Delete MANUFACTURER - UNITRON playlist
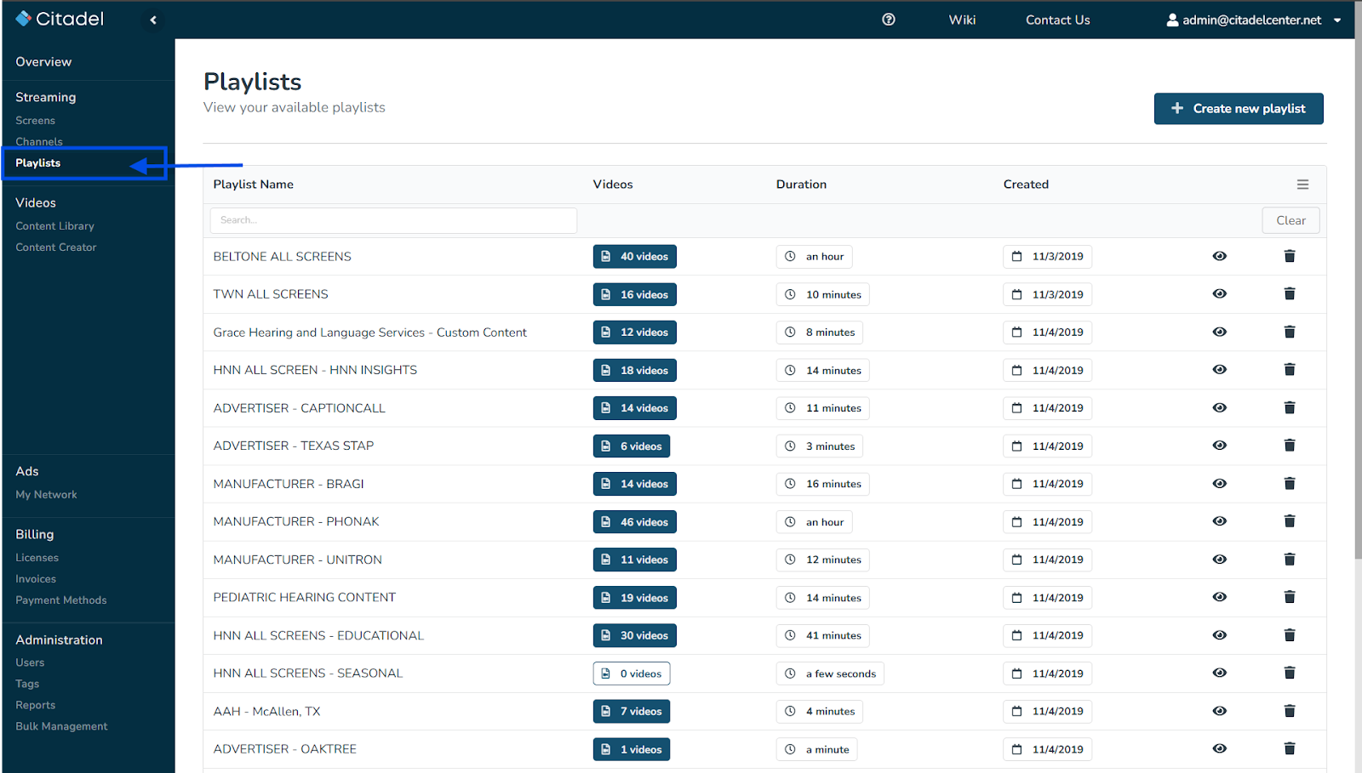Image resolution: width=1362 pixels, height=773 pixels. pyautogui.click(x=1290, y=560)
